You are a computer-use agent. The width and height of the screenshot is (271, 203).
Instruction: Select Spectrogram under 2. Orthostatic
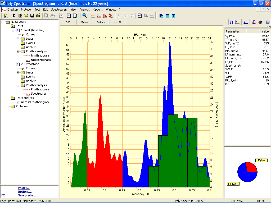click(39, 94)
